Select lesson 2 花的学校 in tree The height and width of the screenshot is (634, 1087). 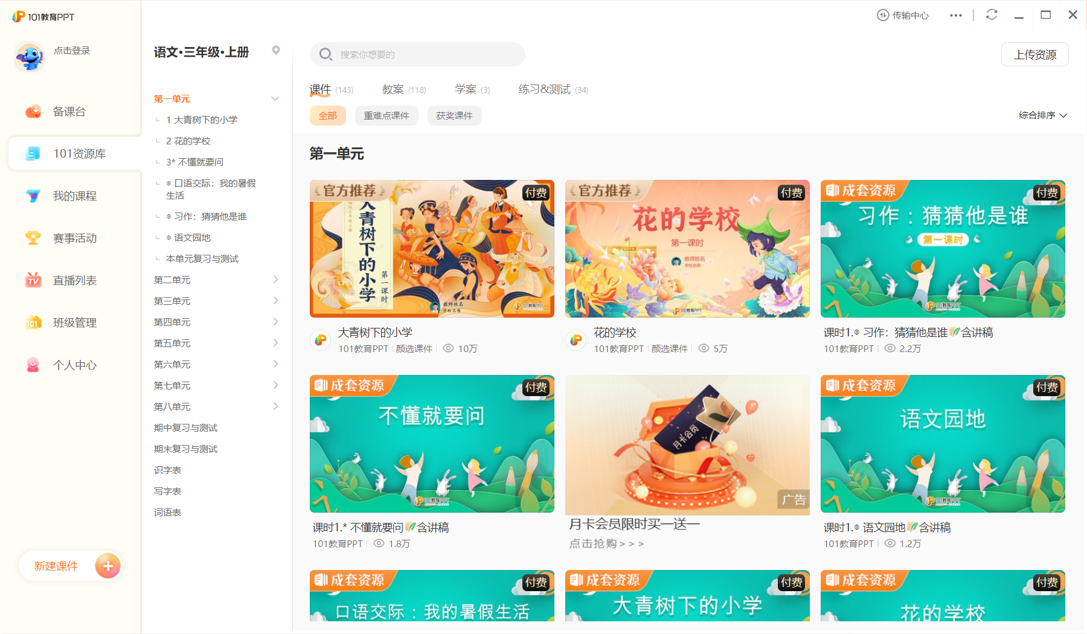point(188,141)
